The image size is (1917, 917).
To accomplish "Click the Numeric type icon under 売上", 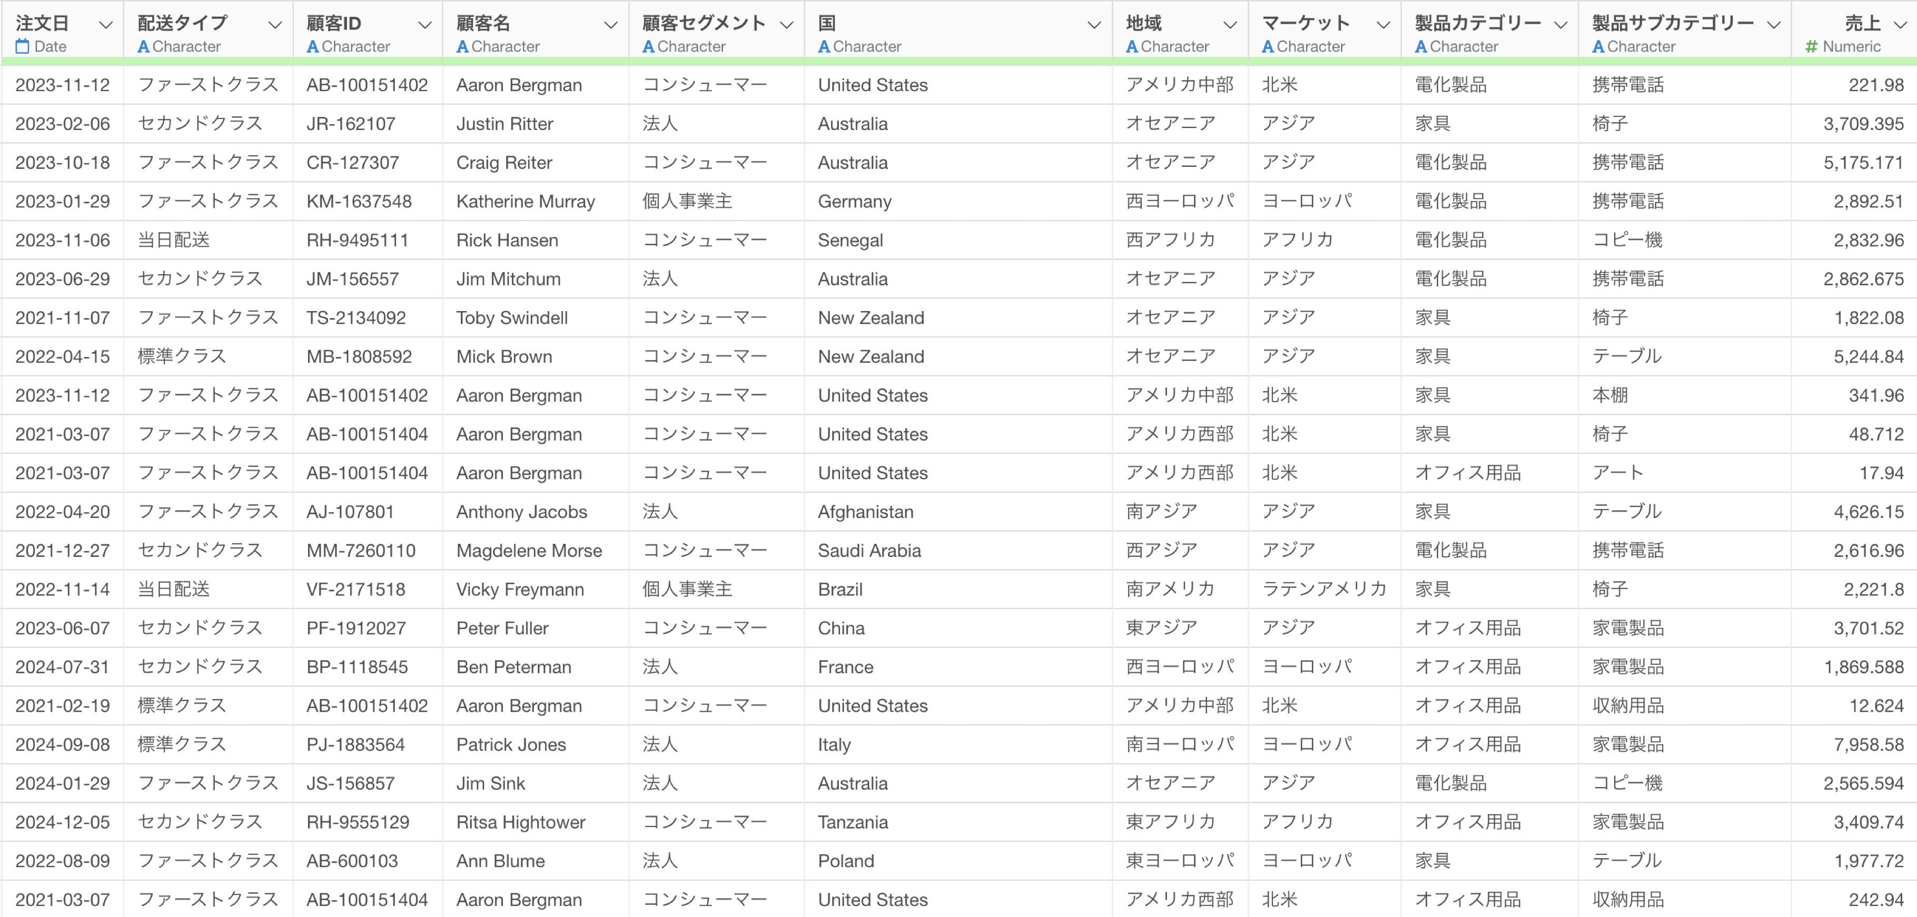I will click(1811, 46).
